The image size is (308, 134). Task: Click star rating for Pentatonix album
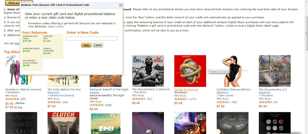pyautogui.click(x=12, y=99)
